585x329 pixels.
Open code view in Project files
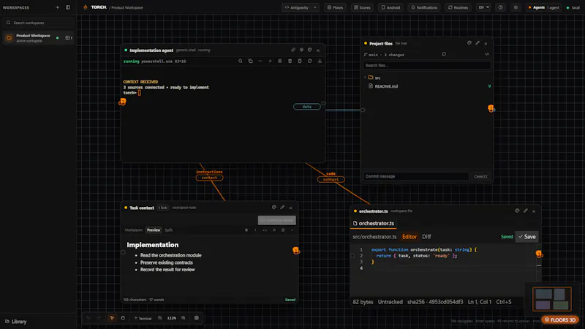487,54
